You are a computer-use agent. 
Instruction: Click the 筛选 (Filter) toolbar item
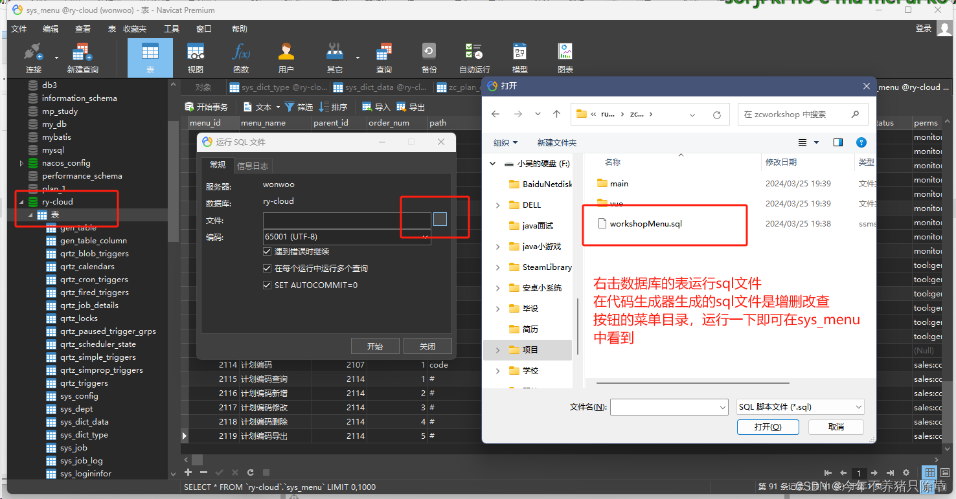click(x=299, y=107)
